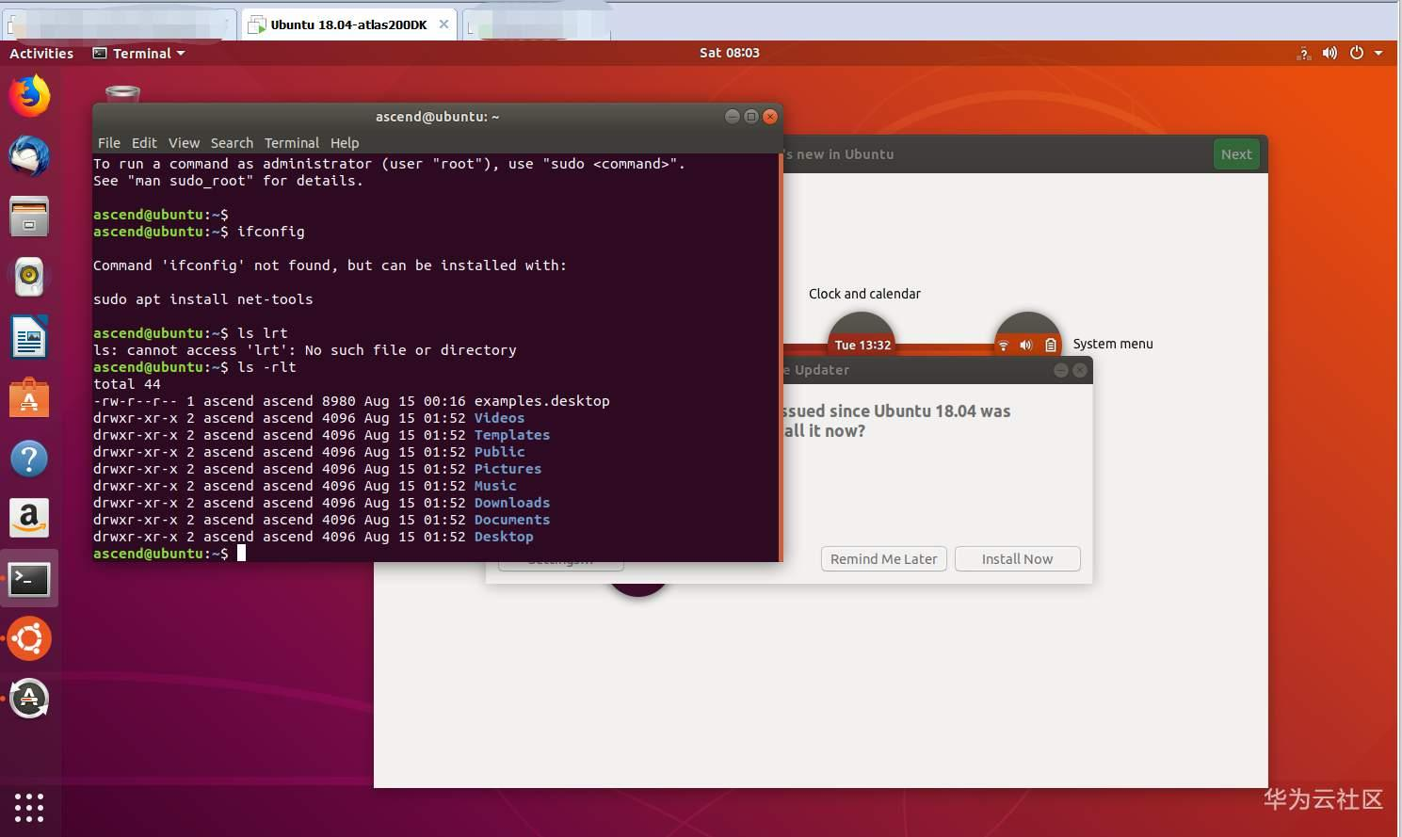1402x837 pixels.
Task: Open the Terminal menu in menubar
Action: pyautogui.click(x=292, y=143)
